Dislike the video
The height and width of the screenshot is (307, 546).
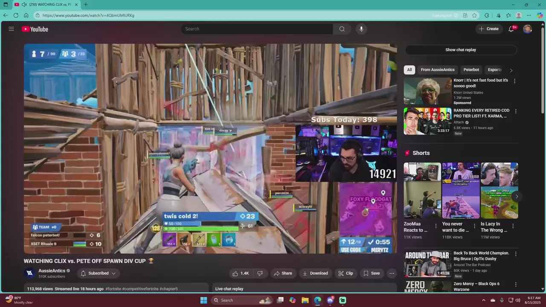[x=260, y=273]
